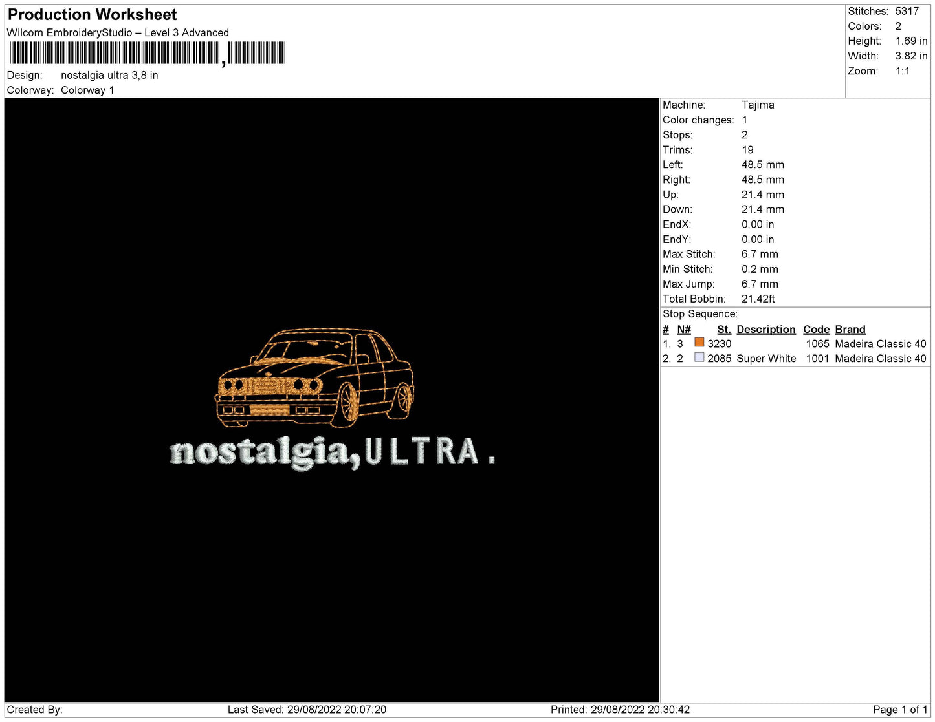
Task: Click the orange 3230 thread color swatch
Action: point(699,343)
